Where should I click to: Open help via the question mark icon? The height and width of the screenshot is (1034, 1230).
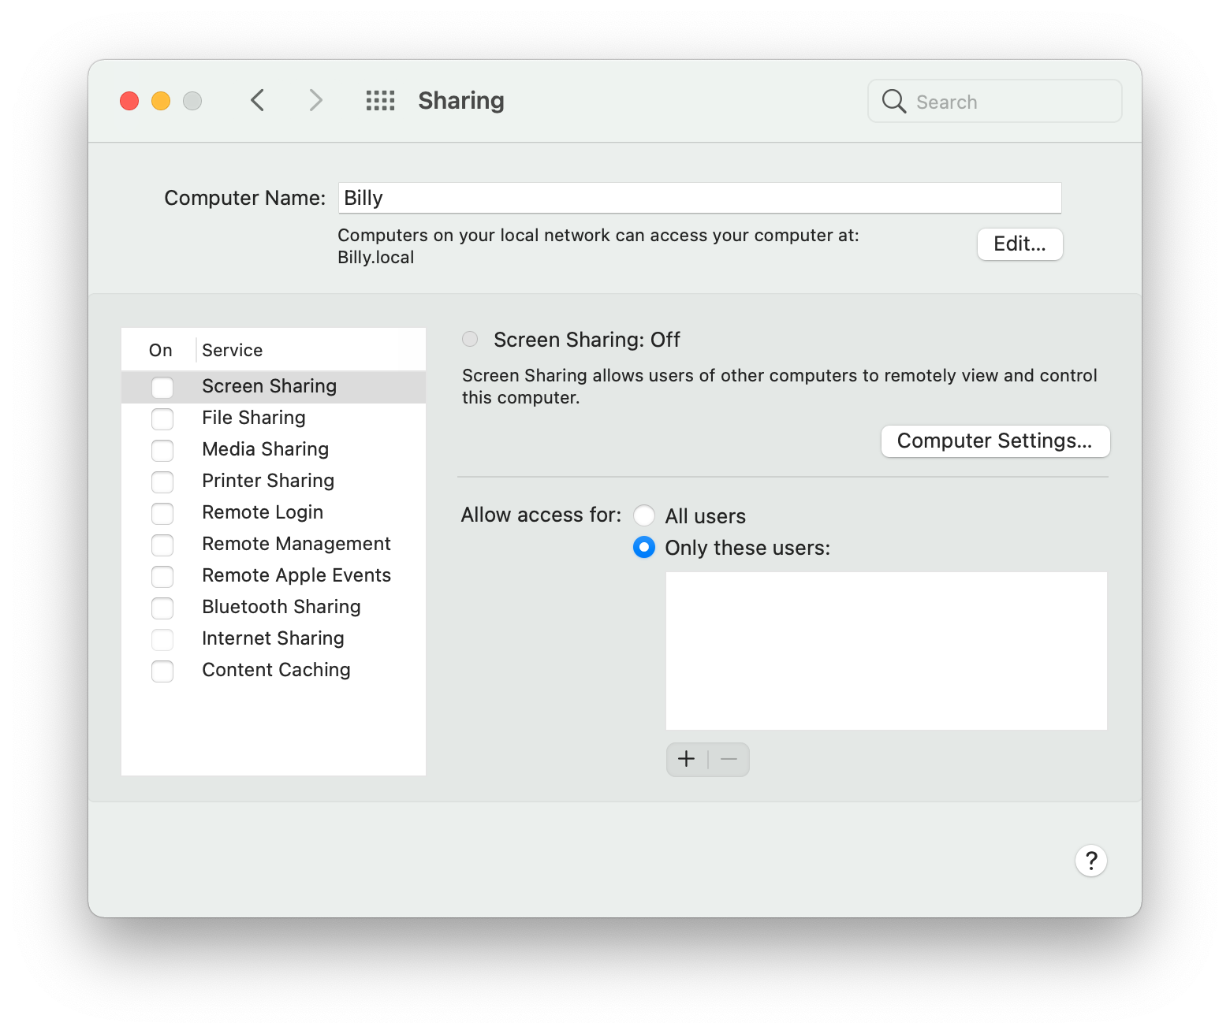(x=1091, y=861)
